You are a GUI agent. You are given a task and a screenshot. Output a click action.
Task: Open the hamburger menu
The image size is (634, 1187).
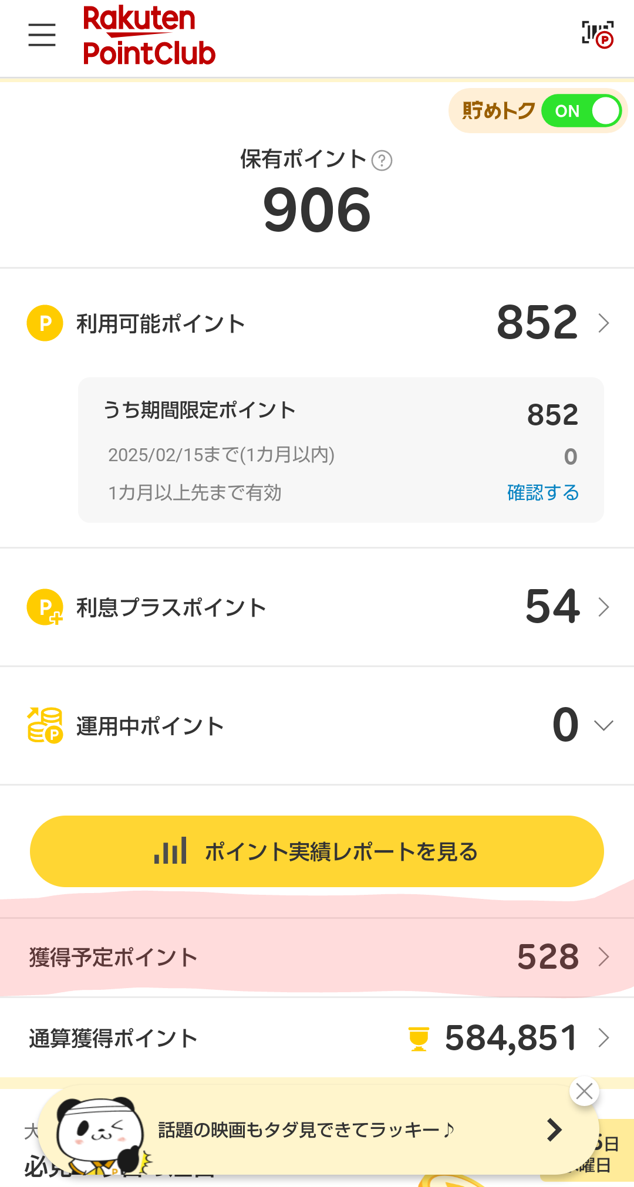pos(42,35)
